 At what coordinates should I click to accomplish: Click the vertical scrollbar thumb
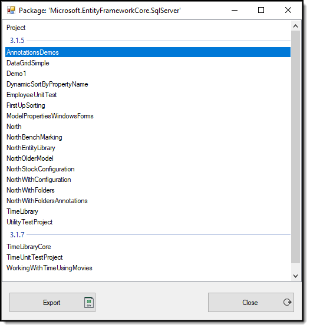[295, 147]
